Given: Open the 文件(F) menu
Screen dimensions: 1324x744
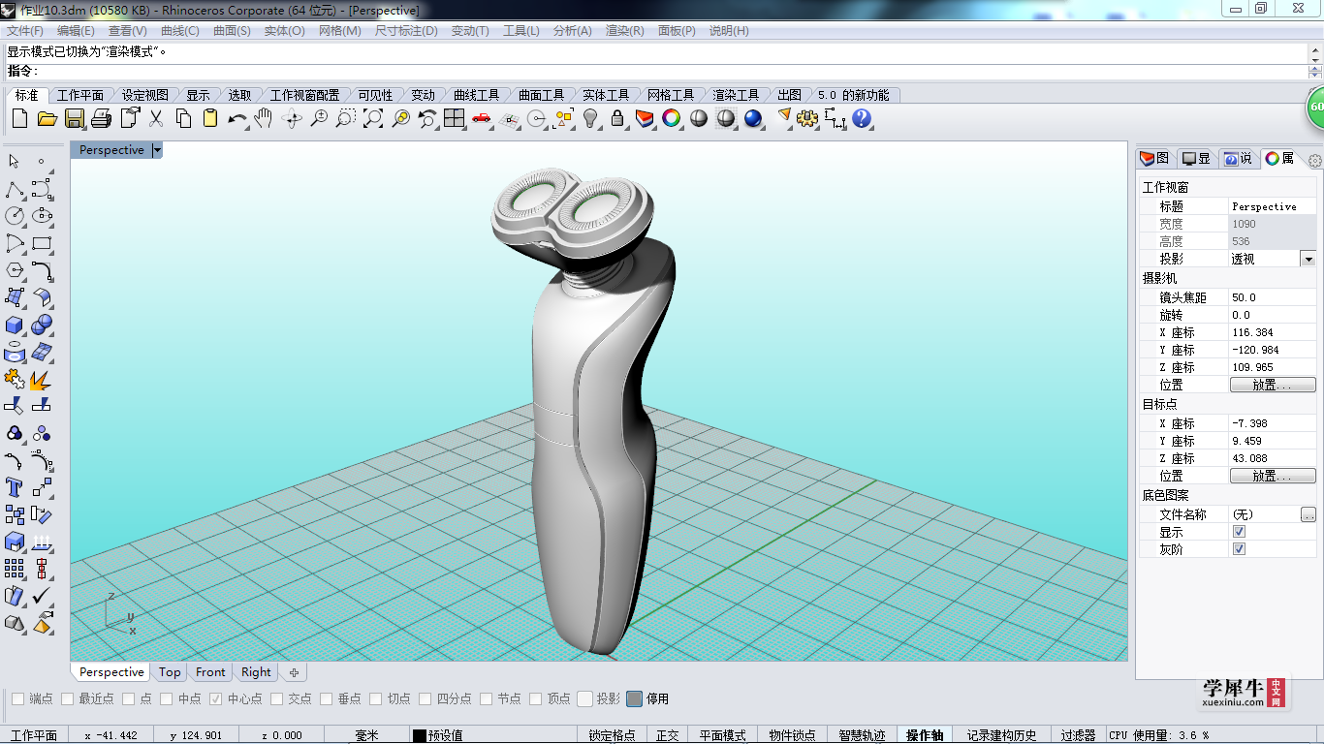Looking at the screenshot, I should click(x=25, y=31).
